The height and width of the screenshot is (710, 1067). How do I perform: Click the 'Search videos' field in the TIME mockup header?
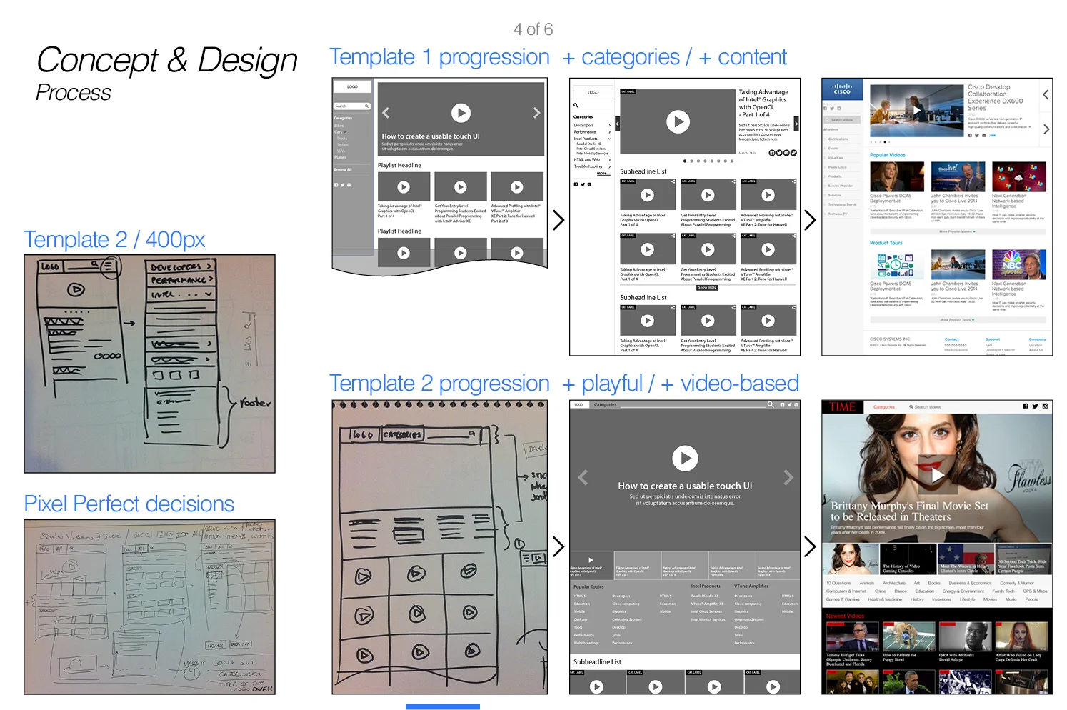tap(926, 407)
